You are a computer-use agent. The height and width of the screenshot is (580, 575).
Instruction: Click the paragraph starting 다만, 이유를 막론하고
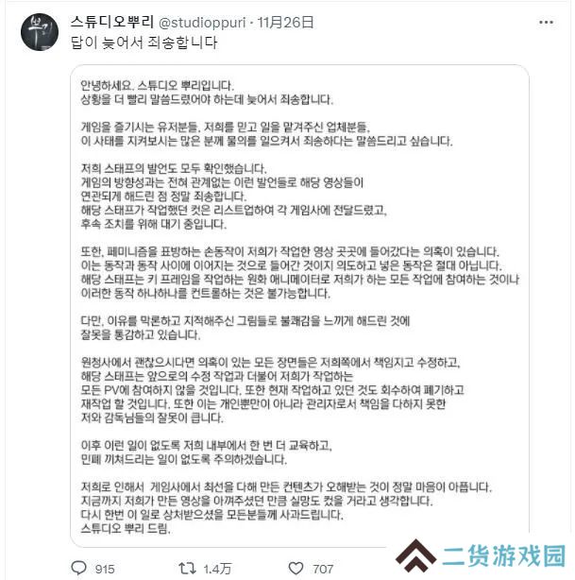[245, 328]
